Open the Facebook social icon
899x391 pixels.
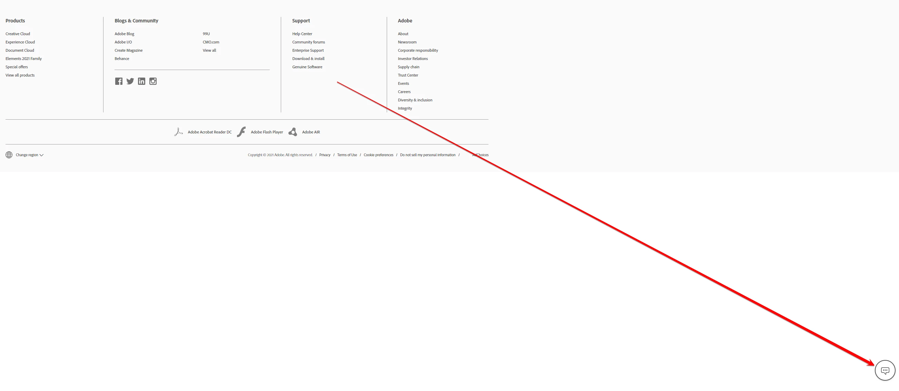pyautogui.click(x=119, y=81)
